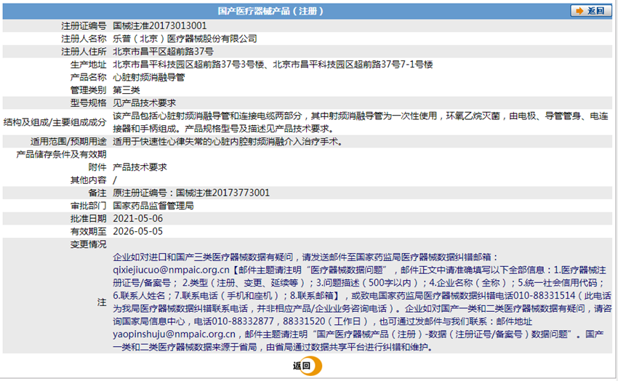Image resolution: width=618 pixels, height=381 pixels.
Task: Click model spec value 见产品技术要求
Action: [144, 103]
